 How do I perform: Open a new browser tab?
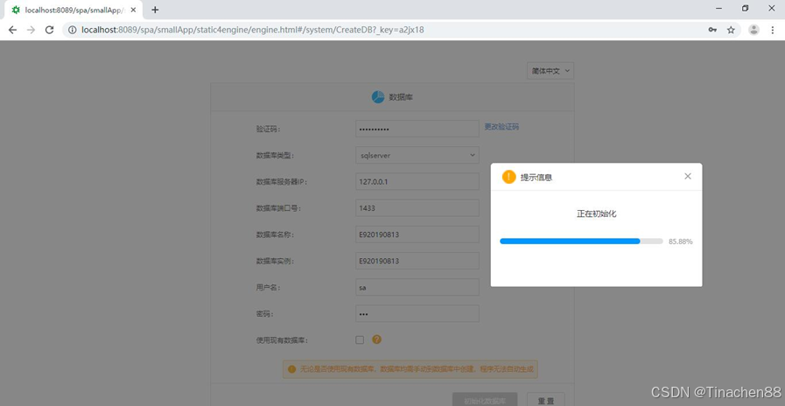coord(155,10)
